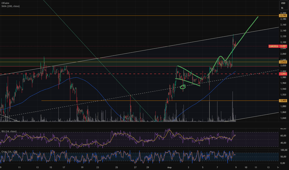Select the green wedge pattern drawing

(x=189, y=76)
